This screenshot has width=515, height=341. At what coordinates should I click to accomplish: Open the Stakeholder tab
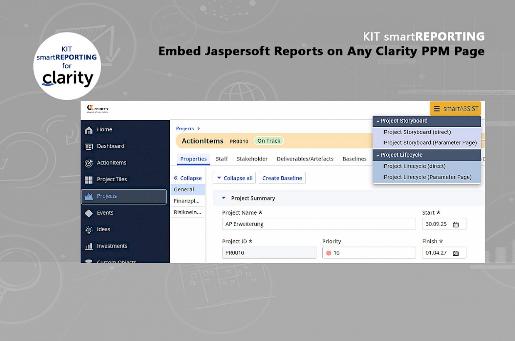point(252,159)
